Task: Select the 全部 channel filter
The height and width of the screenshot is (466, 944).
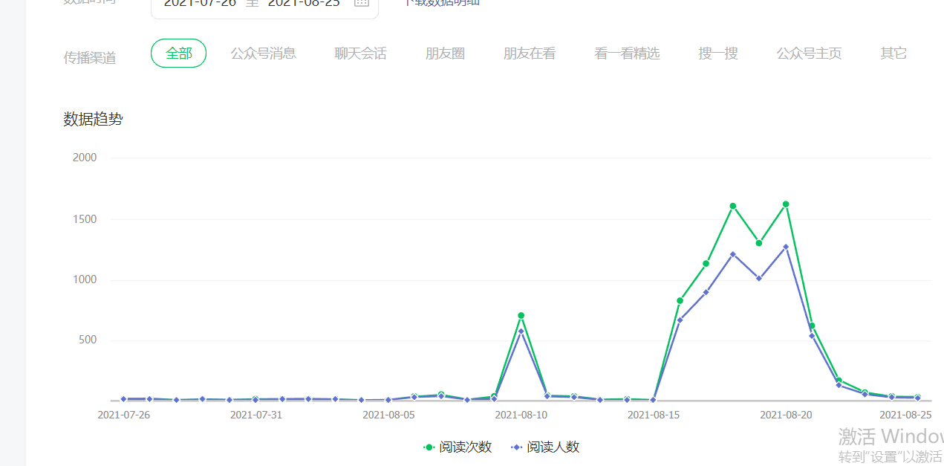Action: (x=178, y=54)
